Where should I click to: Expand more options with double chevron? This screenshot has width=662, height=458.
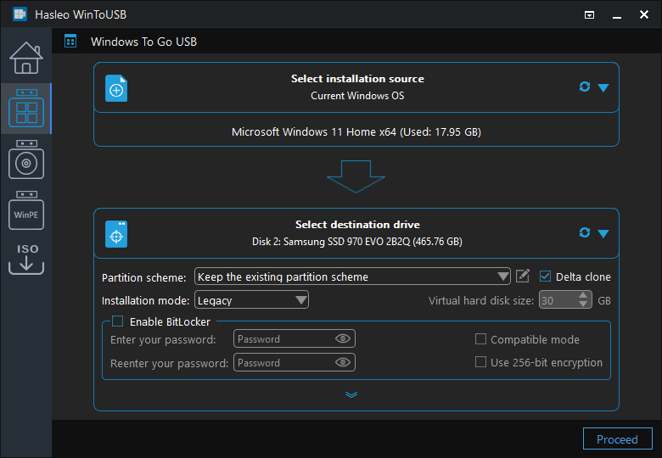pos(351,394)
